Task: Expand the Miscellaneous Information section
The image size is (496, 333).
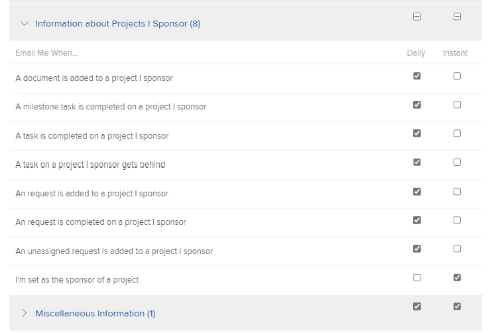Action: [25, 313]
